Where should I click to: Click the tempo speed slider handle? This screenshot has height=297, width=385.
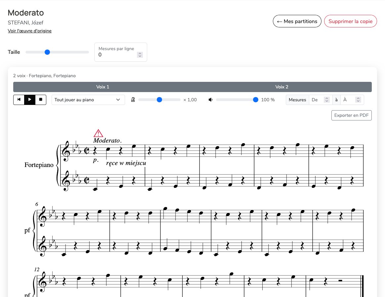159,100
